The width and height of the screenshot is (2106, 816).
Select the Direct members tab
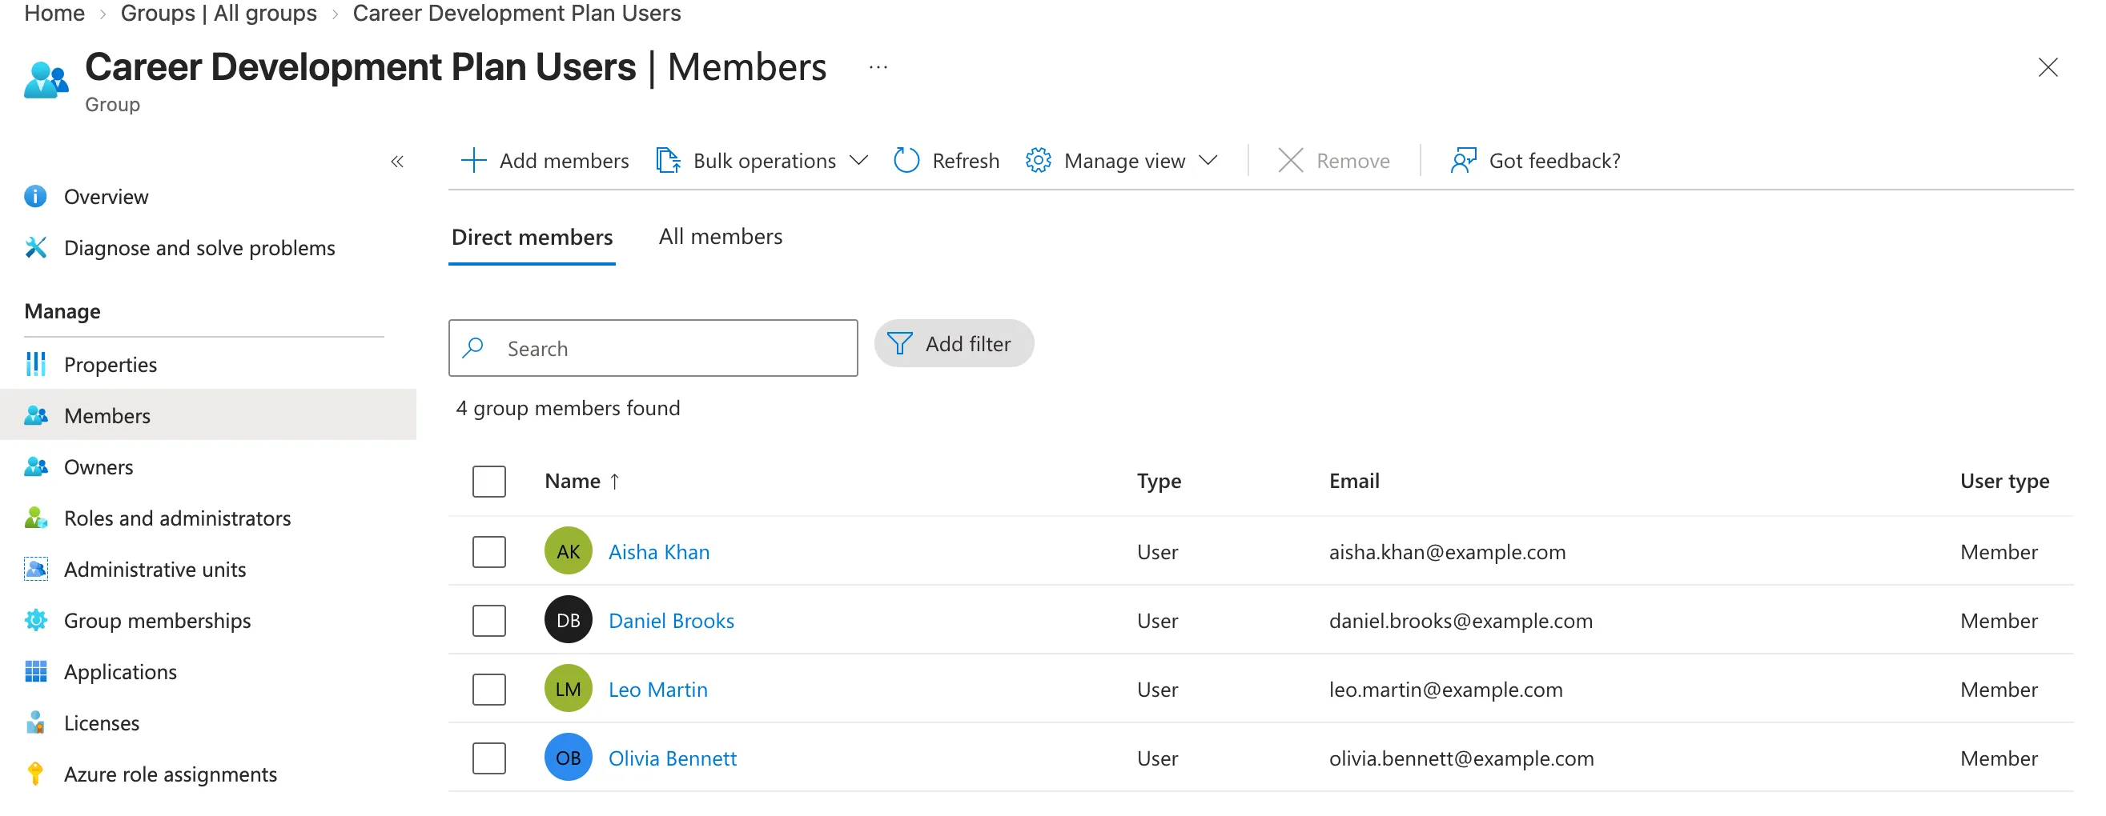[x=533, y=237]
